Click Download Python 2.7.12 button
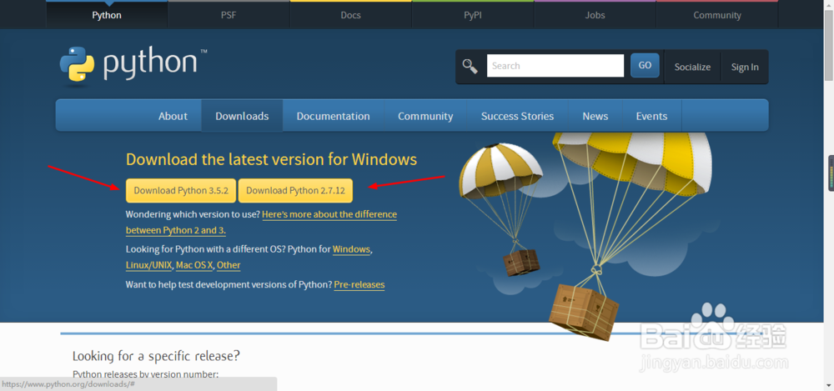Viewport: 834px width, 391px height. click(x=295, y=190)
